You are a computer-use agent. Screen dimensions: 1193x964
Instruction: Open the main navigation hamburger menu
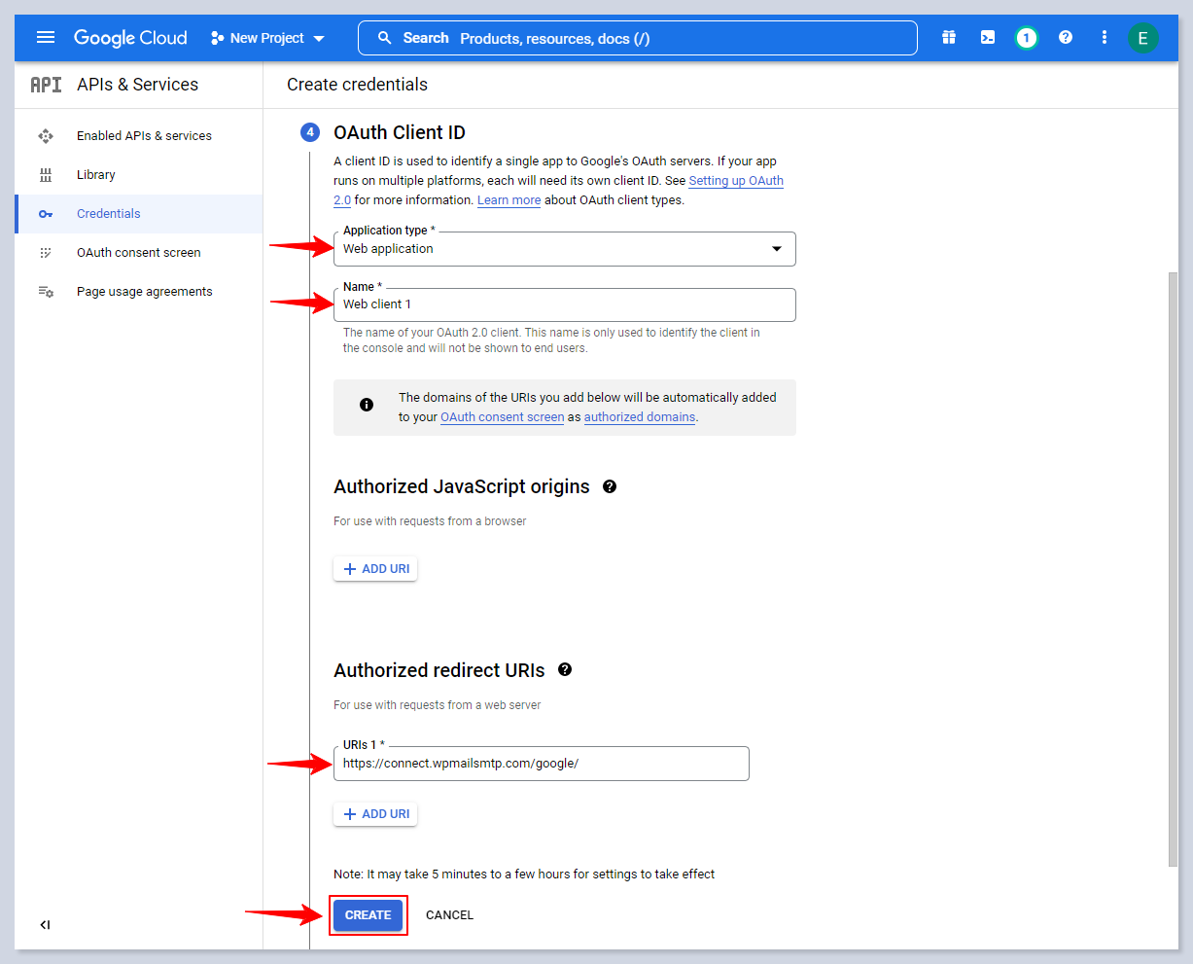click(46, 38)
